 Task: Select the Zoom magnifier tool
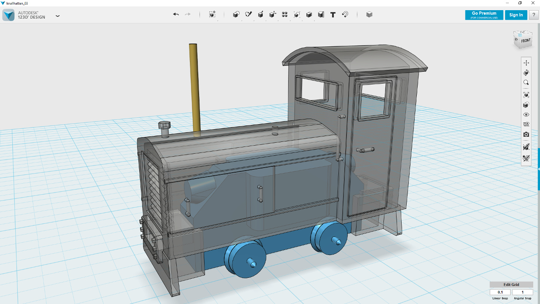tap(526, 83)
